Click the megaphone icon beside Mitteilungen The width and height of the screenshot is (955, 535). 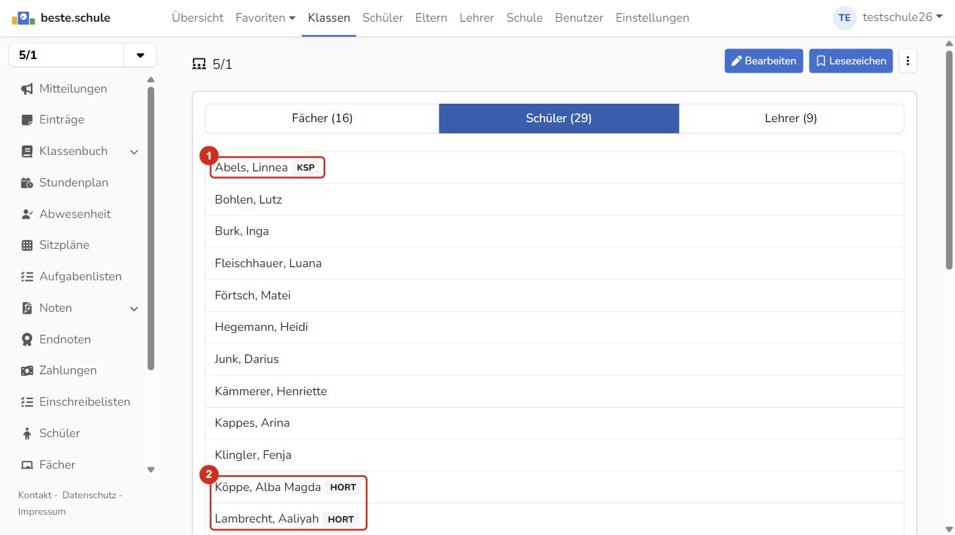27,89
